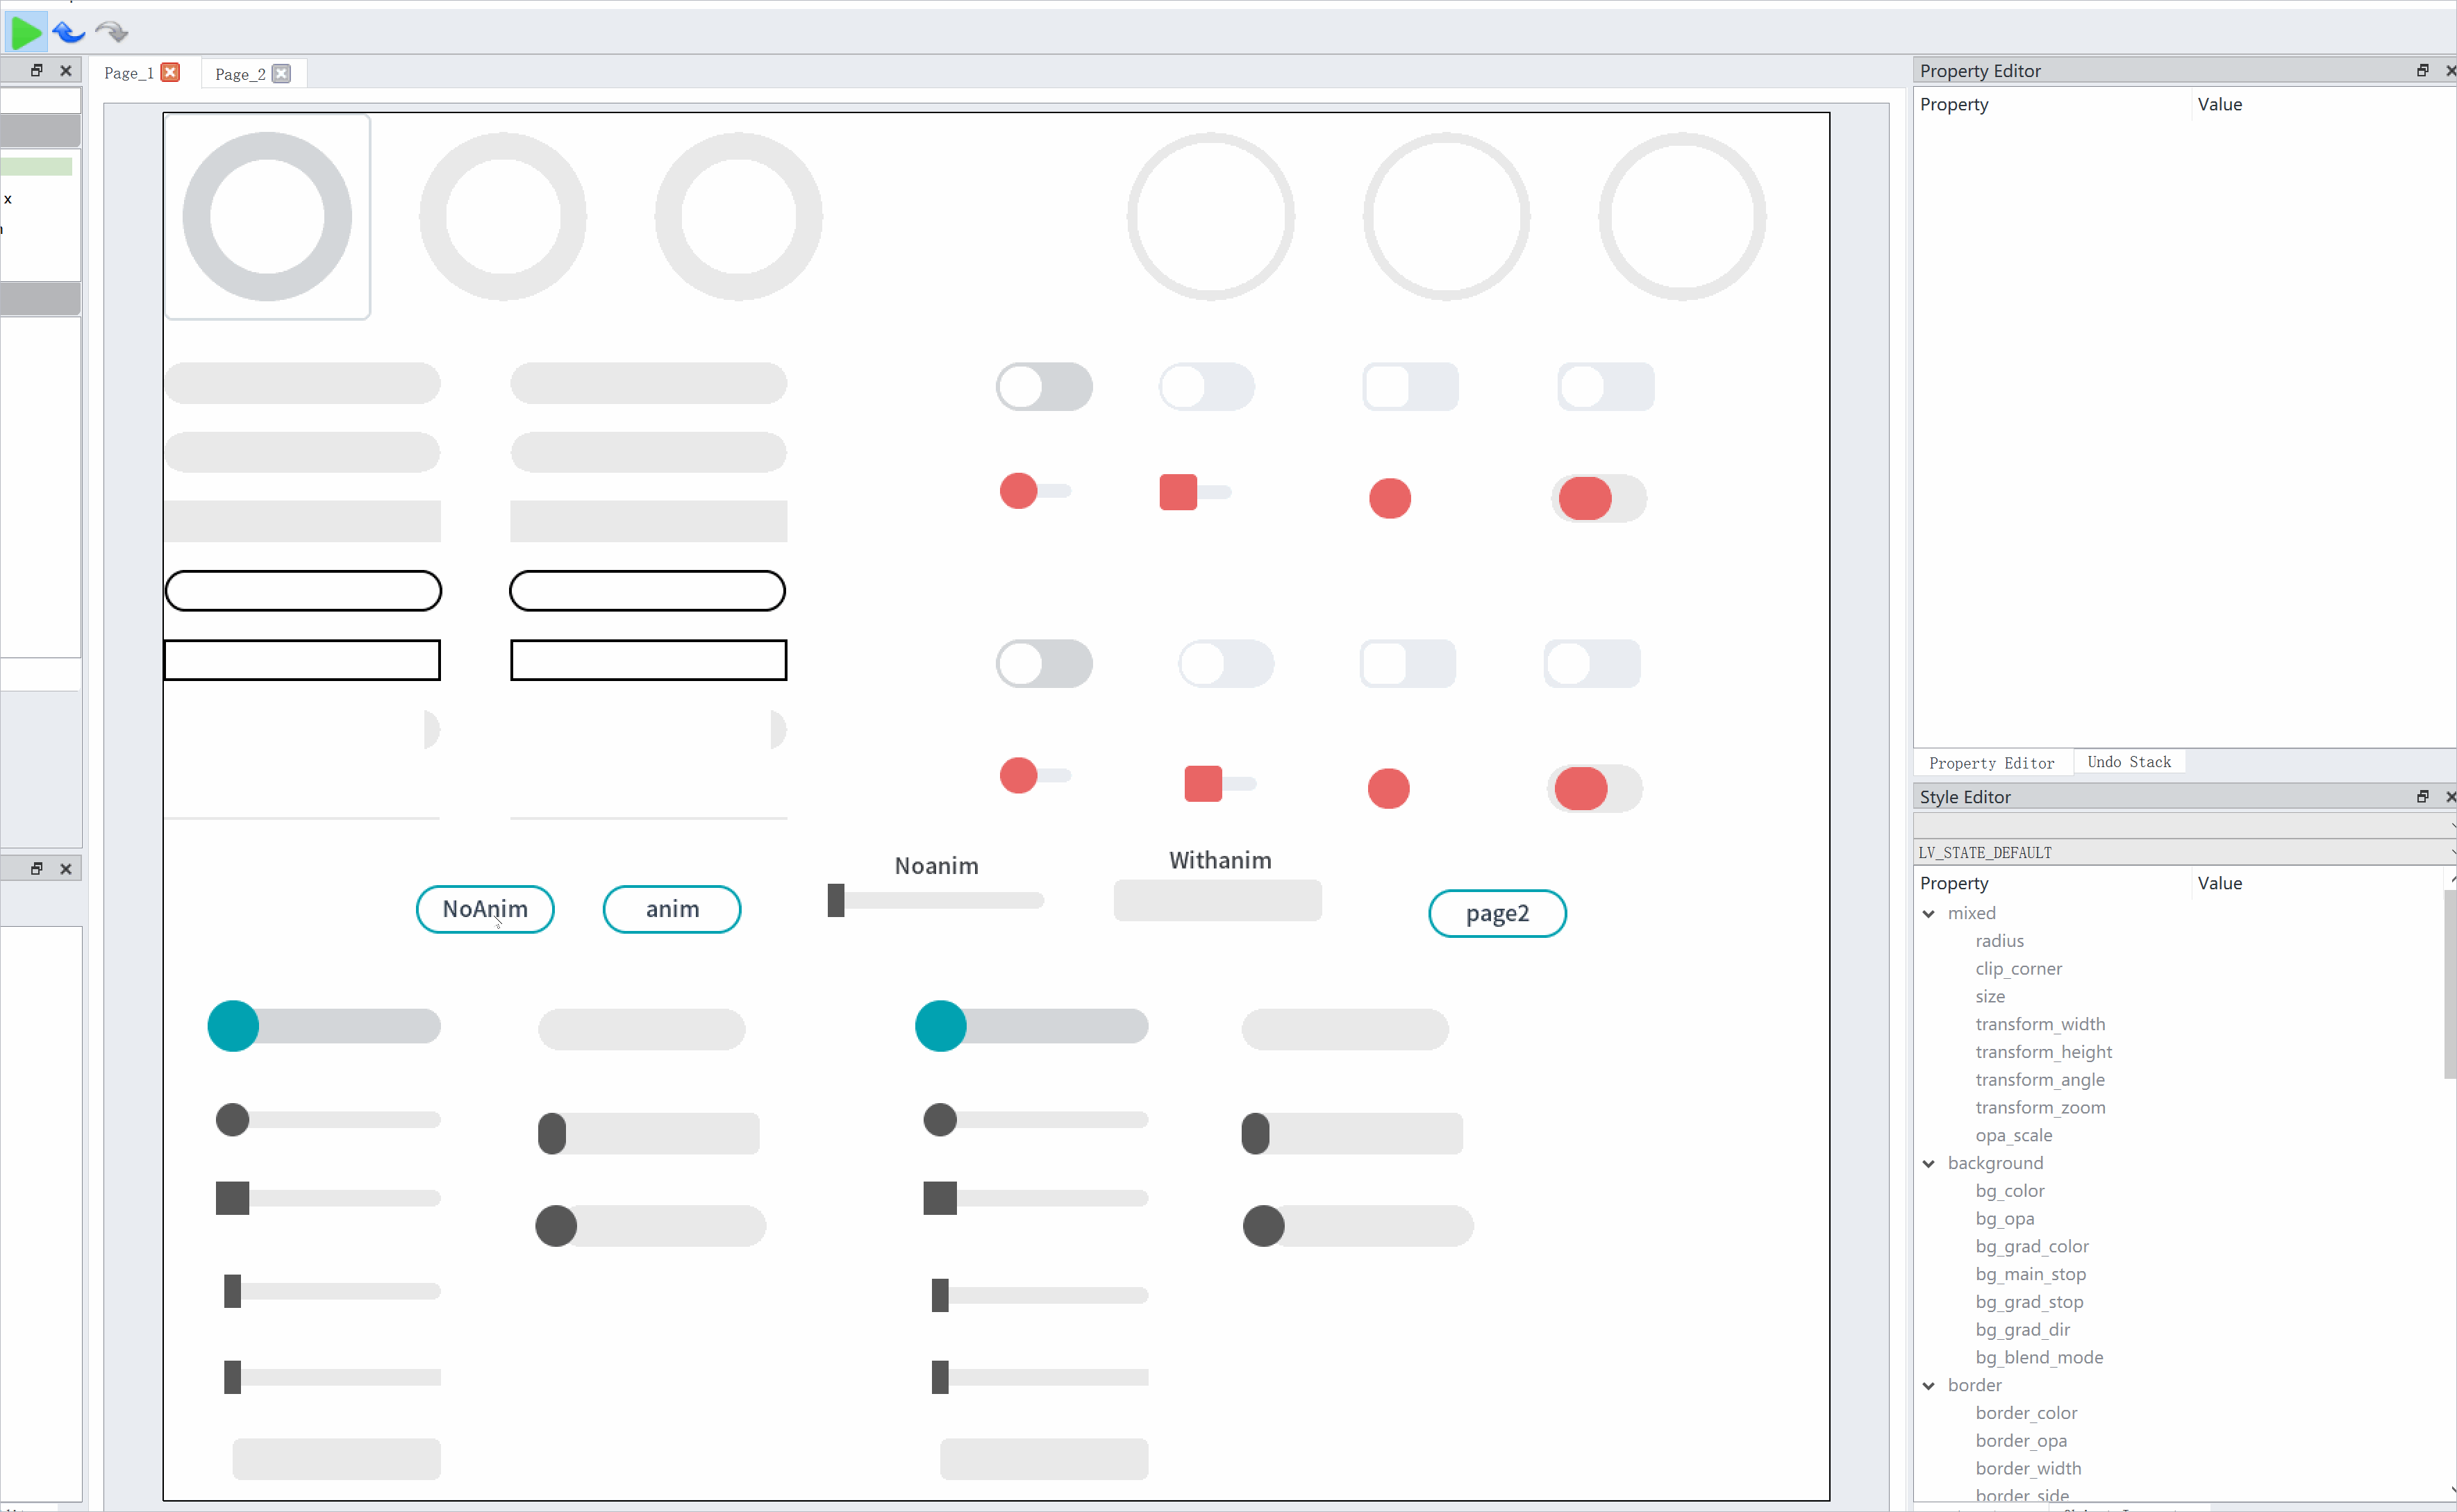The width and height of the screenshot is (2457, 1512).
Task: Float the Style Editor panel
Action: click(x=2422, y=796)
